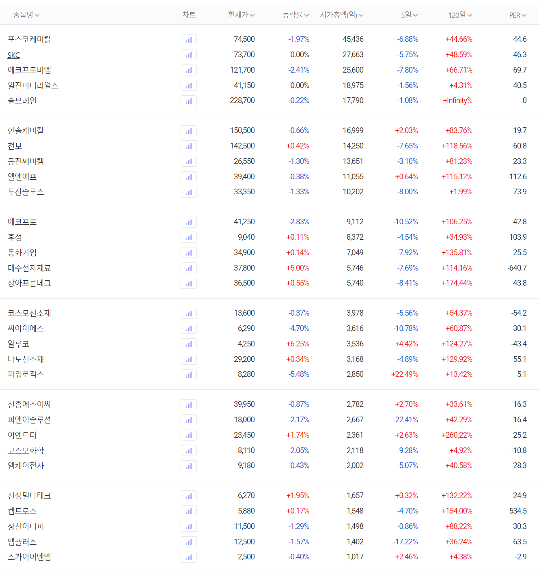Screen dimensions: 539x576
Task: Click +22.49% five-day value
Action: (x=405, y=374)
